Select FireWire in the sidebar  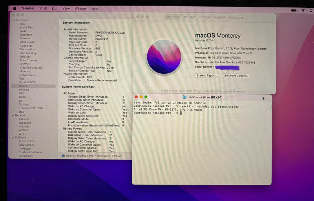25,64
